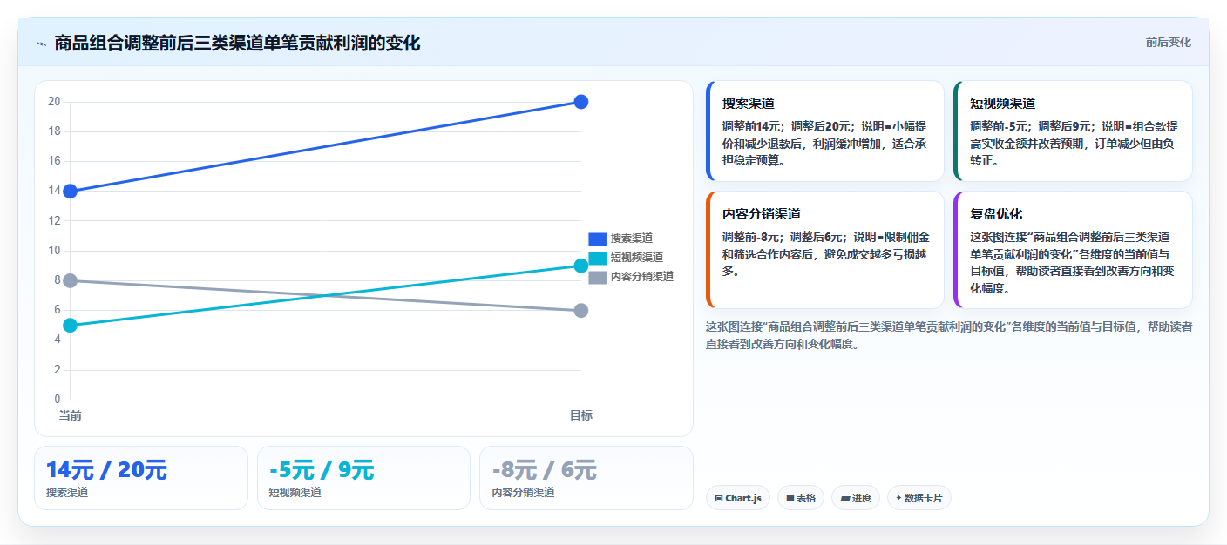The width and height of the screenshot is (1227, 545).
Task: Click the 前后变化 label in header
Action: pyautogui.click(x=1168, y=43)
